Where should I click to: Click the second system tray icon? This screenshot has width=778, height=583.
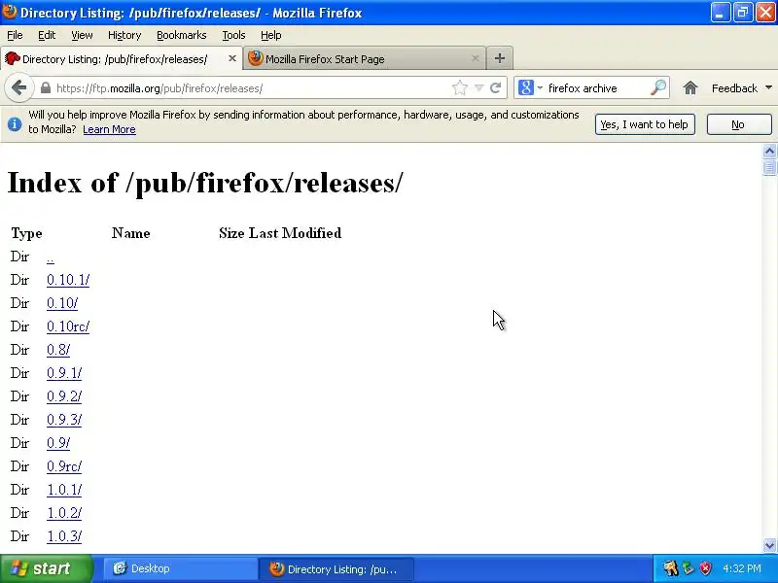689,568
